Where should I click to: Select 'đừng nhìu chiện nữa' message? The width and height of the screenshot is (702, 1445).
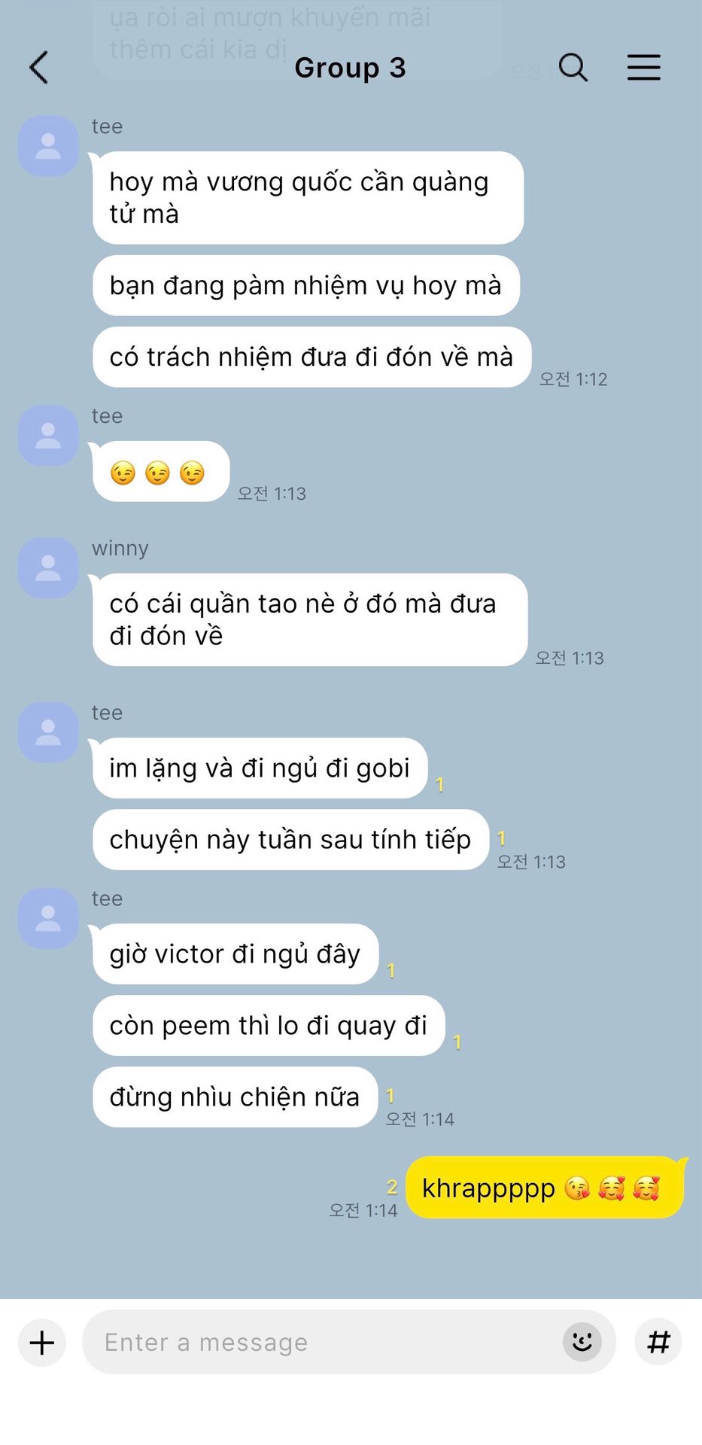pyautogui.click(x=235, y=1097)
